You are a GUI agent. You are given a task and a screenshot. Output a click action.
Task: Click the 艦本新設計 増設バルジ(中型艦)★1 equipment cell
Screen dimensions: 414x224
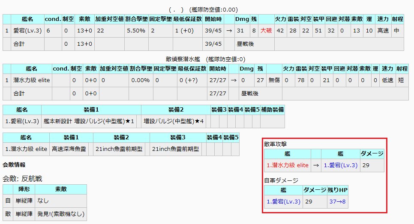(91, 121)
